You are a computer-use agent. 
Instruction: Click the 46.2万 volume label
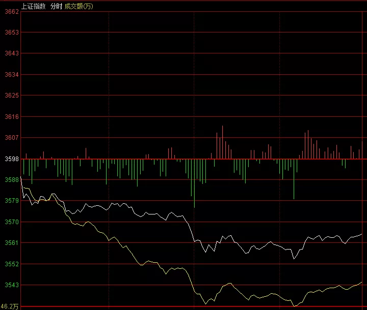pos(10,306)
